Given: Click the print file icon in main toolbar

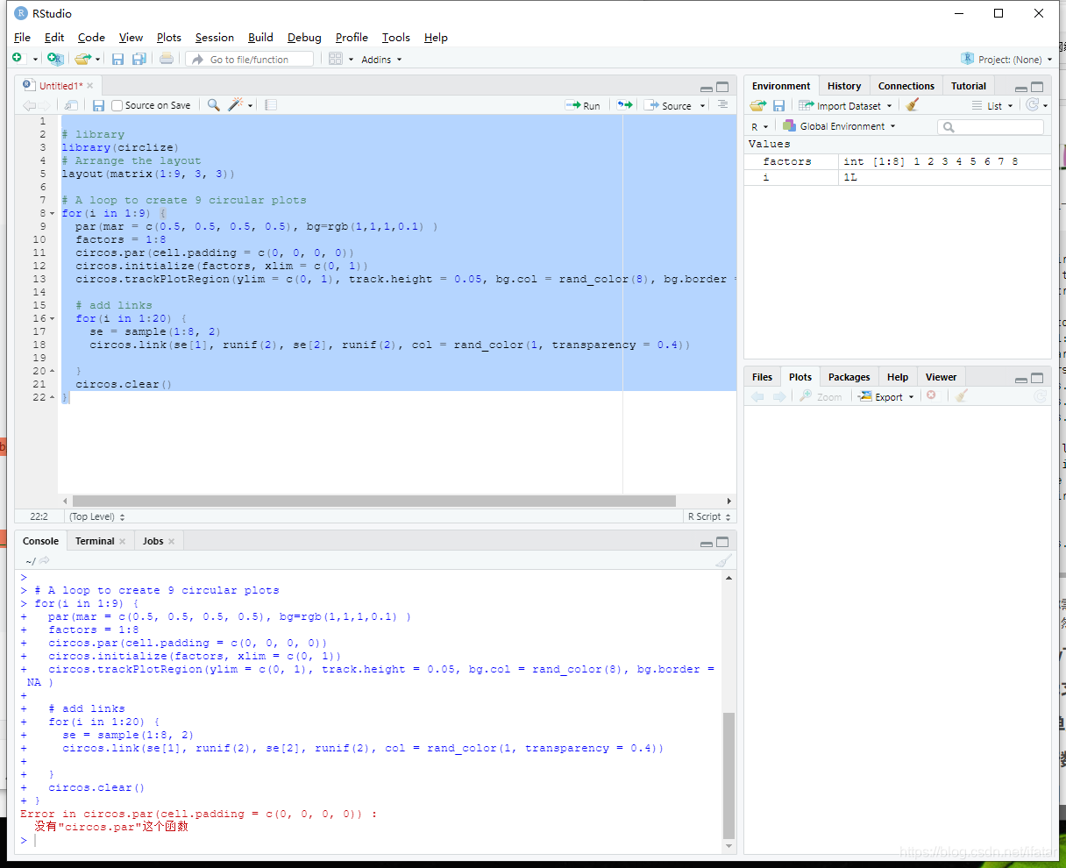Looking at the screenshot, I should click(167, 60).
